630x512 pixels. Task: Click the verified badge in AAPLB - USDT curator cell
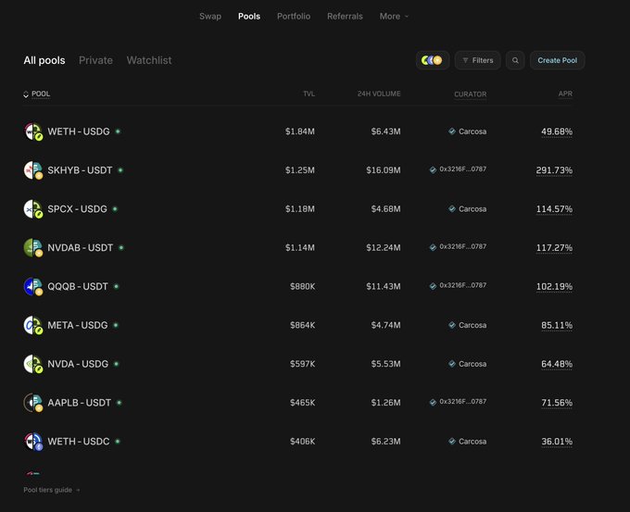pos(433,402)
